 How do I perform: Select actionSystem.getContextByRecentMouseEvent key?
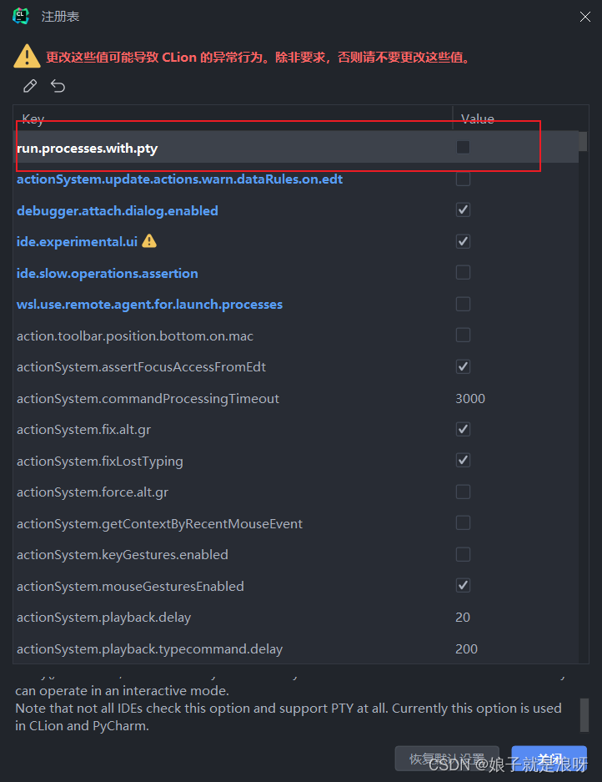pos(159,523)
